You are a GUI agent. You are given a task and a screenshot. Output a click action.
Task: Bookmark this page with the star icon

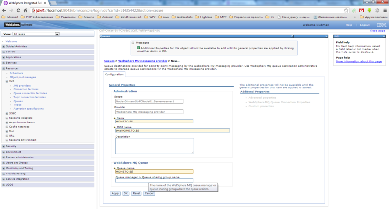tap(346, 10)
